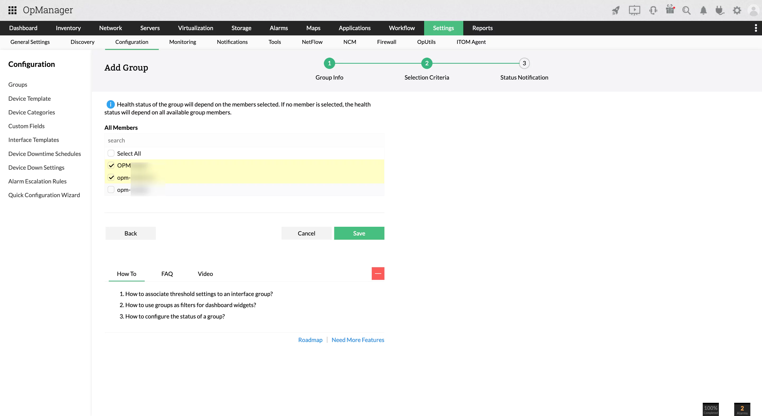Open the notifications bell icon
The height and width of the screenshot is (416, 762).
704,10
